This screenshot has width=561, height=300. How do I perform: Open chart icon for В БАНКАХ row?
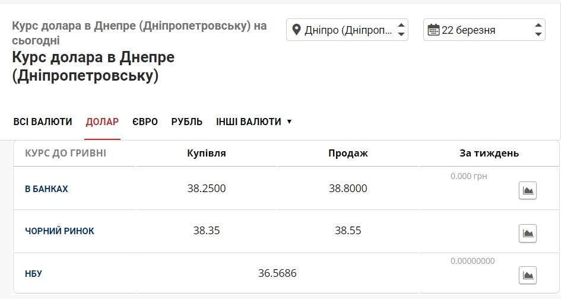527,190
